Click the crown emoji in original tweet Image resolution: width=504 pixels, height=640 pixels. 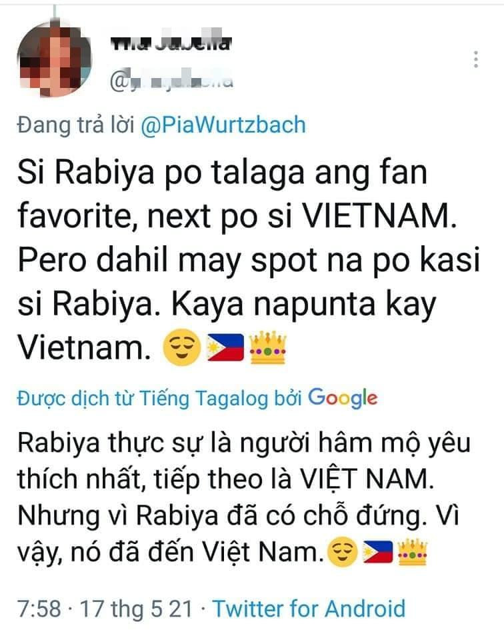click(267, 347)
